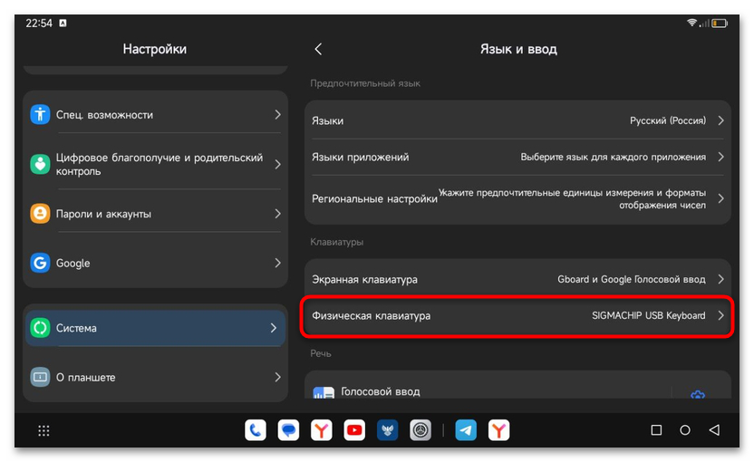Open Региональные настройки
The width and height of the screenshot is (754, 462).
tap(517, 198)
